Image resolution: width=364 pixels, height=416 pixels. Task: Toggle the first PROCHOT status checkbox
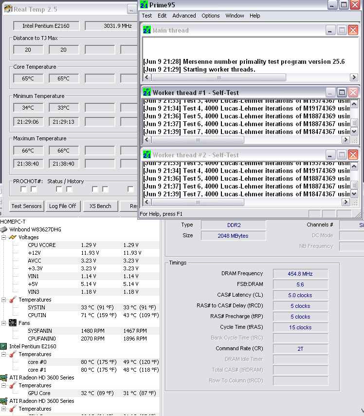pos(23,189)
